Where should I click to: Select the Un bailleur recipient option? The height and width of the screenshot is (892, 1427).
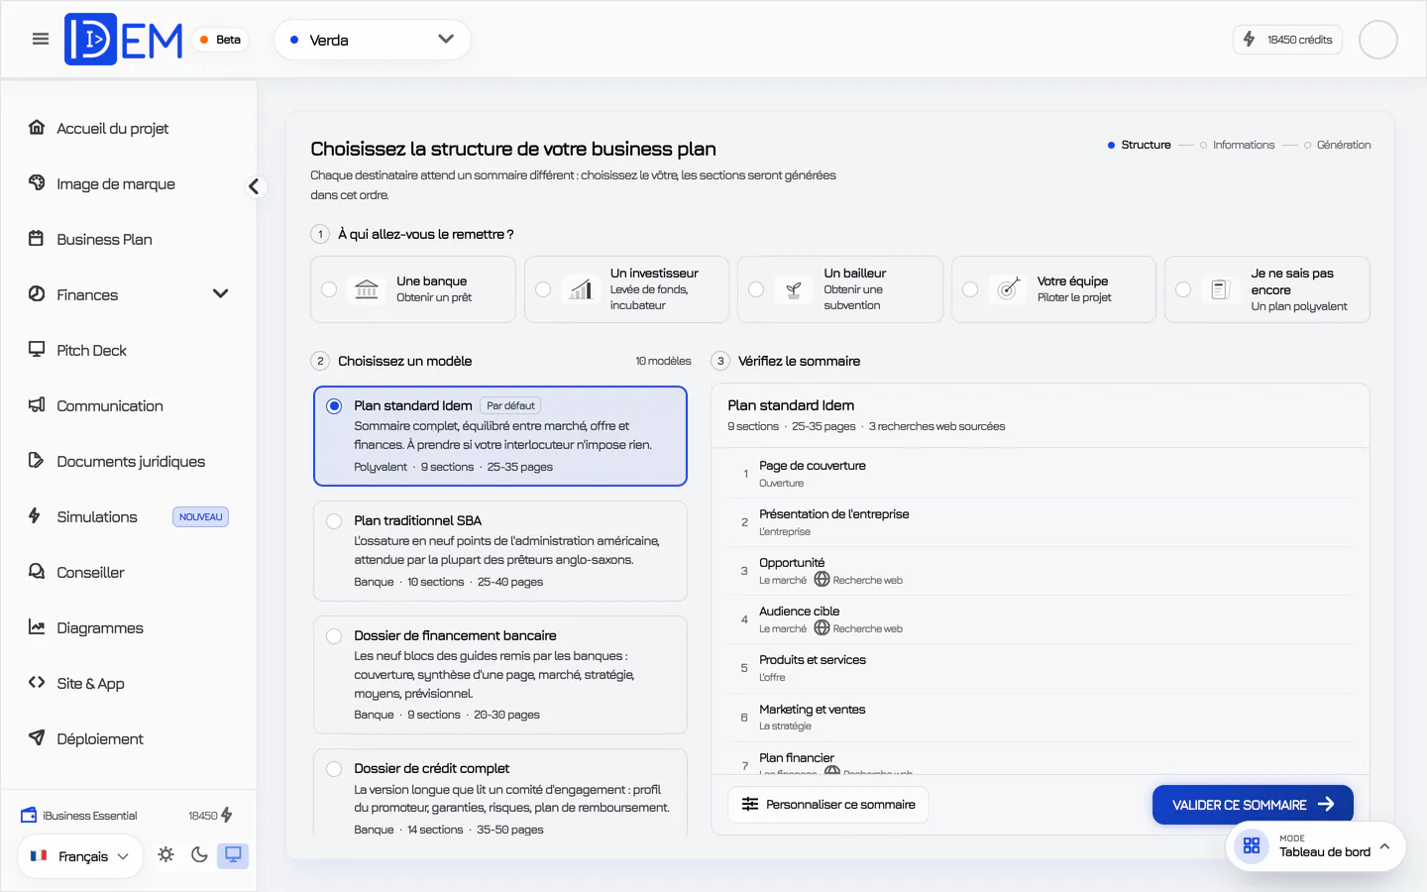pos(839,289)
